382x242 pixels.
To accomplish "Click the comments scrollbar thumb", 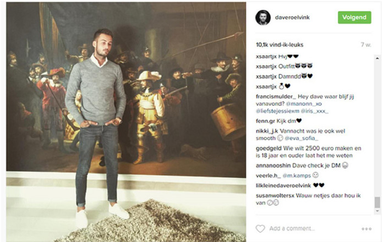I will pos(378,202).
